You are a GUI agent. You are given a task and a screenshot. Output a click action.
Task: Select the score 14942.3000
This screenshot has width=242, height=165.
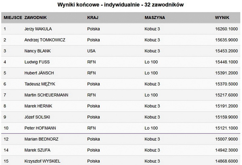[226, 150]
